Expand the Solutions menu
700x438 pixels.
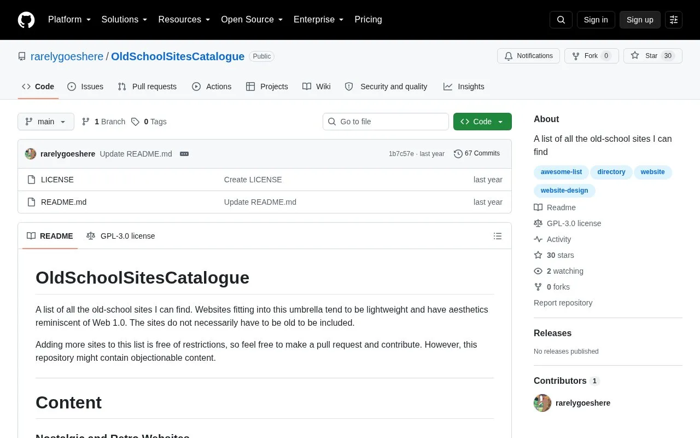125,20
